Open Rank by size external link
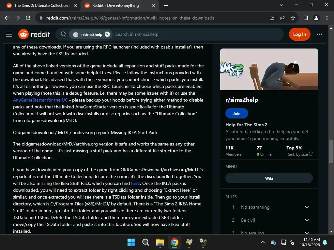 [x=299, y=154]
